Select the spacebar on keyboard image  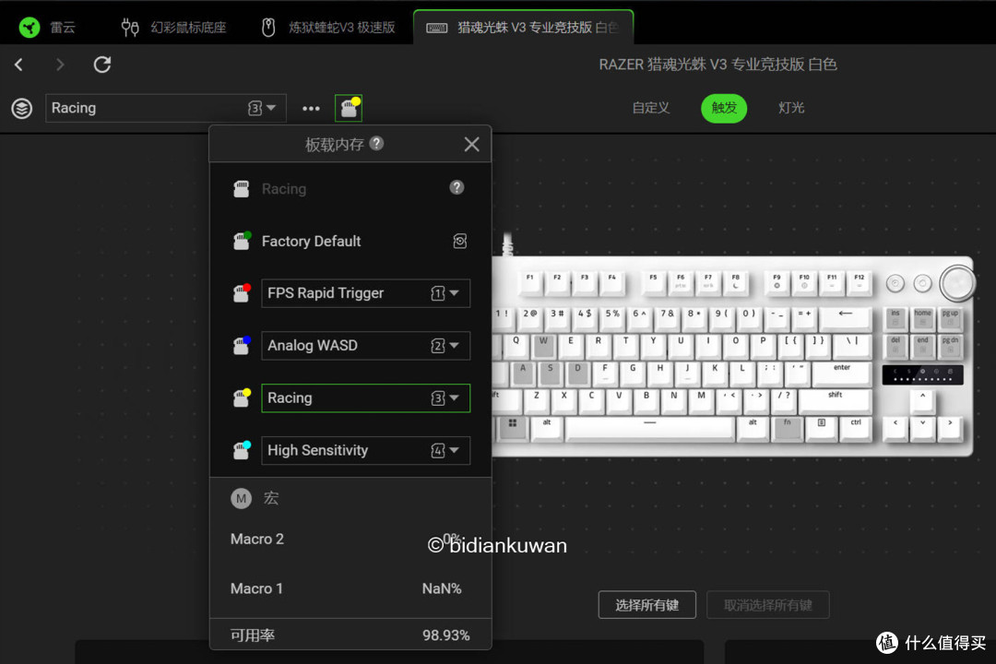click(x=649, y=428)
